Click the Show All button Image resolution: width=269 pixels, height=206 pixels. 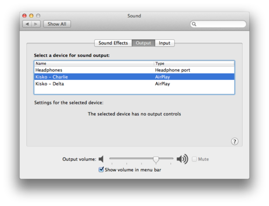(x=57, y=24)
